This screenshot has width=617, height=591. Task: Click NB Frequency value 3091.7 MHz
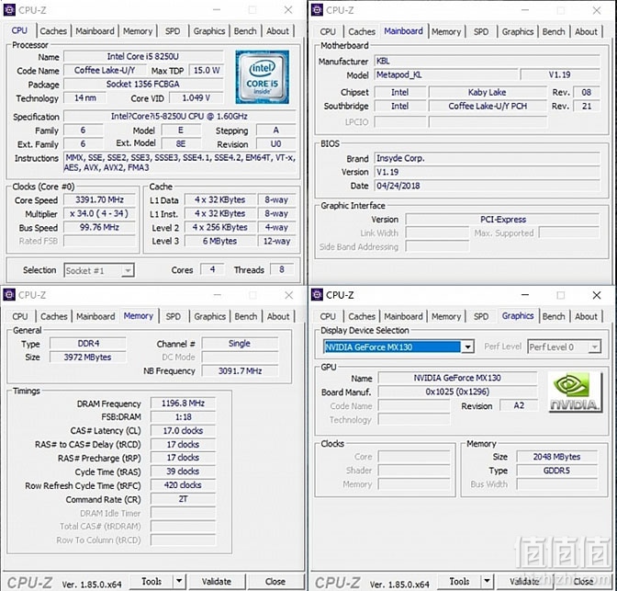click(x=240, y=371)
